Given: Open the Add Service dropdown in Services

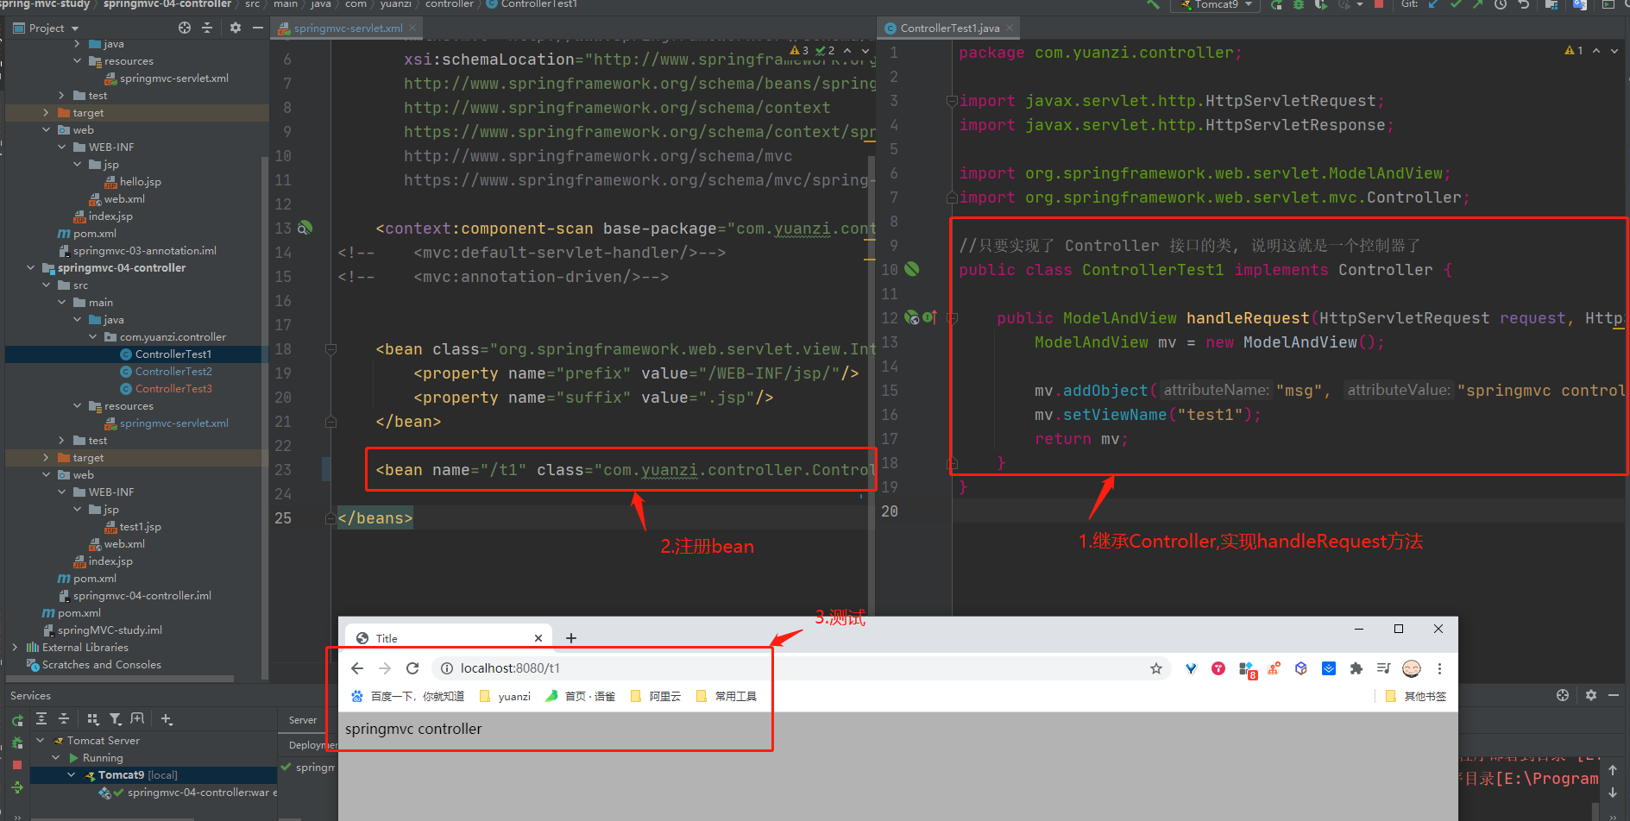Looking at the screenshot, I should point(167,719).
